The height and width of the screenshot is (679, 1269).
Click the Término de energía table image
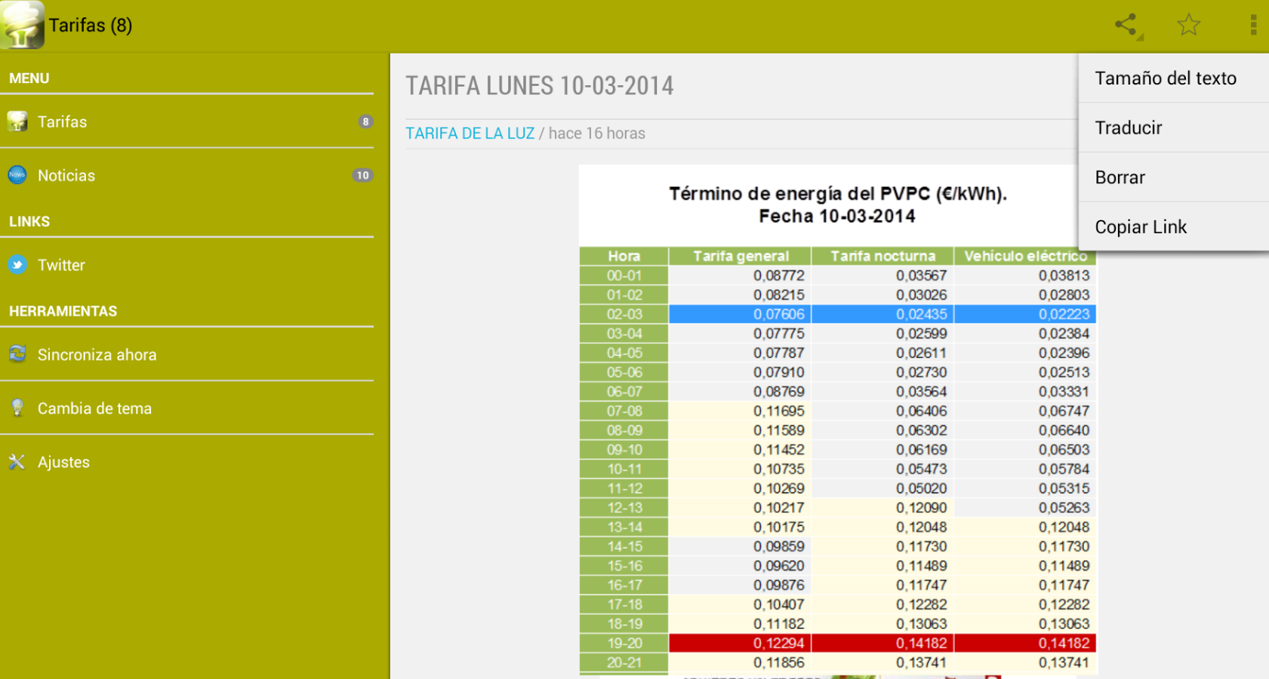(838, 421)
